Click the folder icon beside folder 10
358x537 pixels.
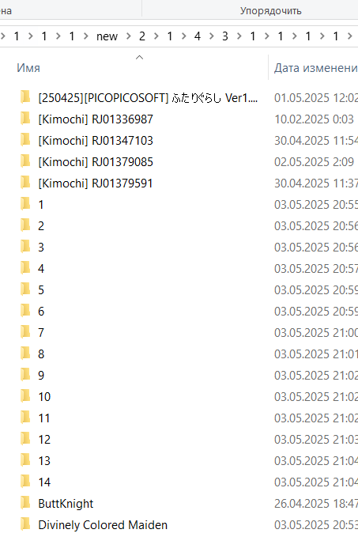pos(25,396)
